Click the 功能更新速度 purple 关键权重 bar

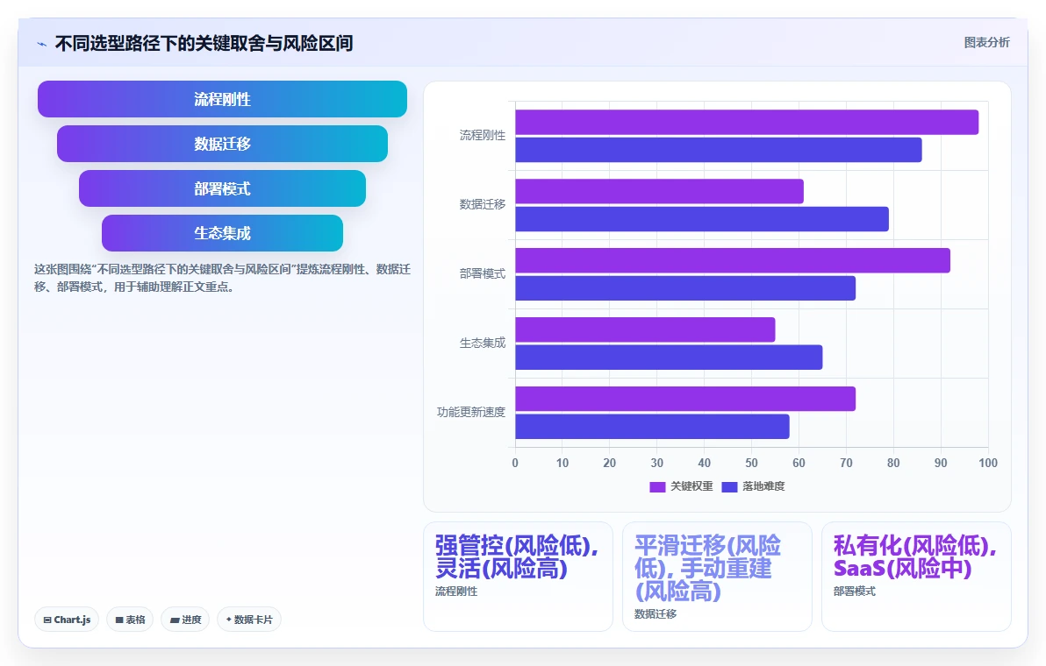coord(685,399)
